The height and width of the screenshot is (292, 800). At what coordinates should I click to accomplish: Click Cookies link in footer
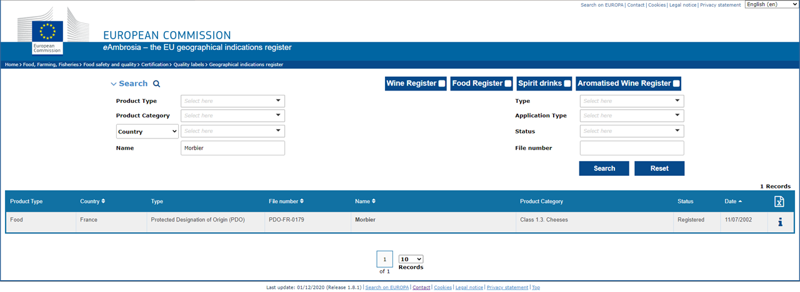tap(443, 288)
